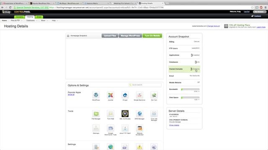Screen dimensions: 268x150
Task: Click the globe icon in Settings row
Action: point(111,147)
